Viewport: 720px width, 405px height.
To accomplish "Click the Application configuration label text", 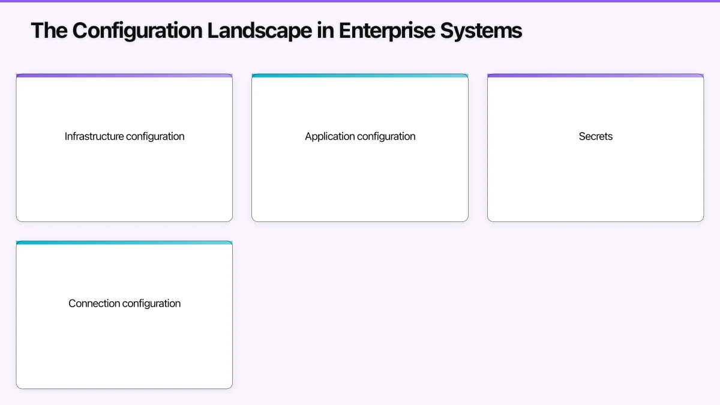I will (360, 136).
